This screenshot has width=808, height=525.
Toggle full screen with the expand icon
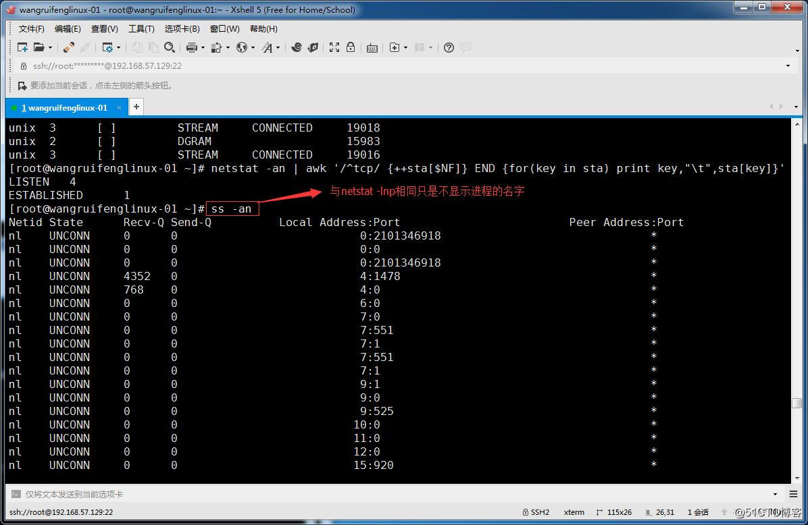pos(334,47)
